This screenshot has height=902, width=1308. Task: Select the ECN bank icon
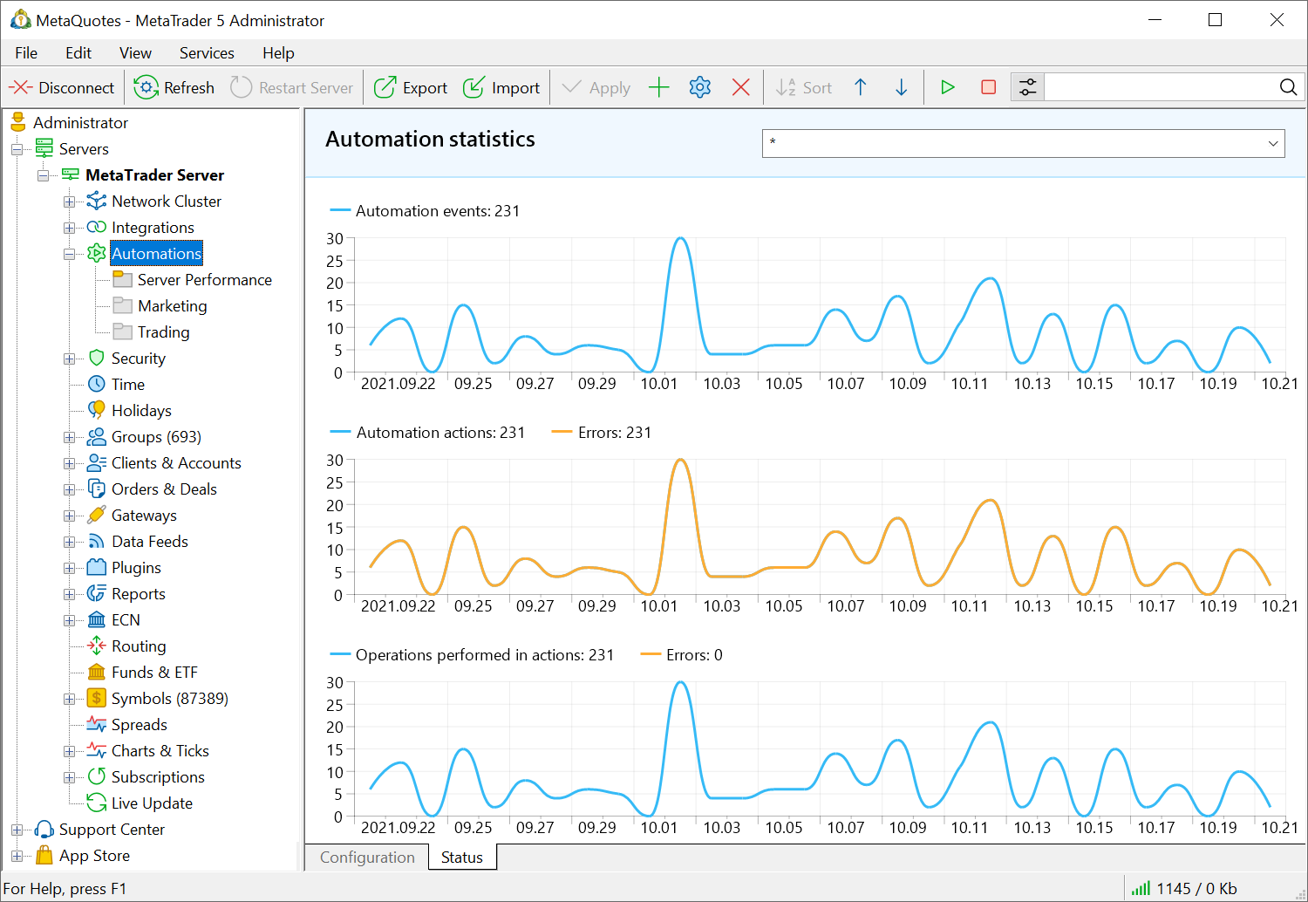pos(97,620)
